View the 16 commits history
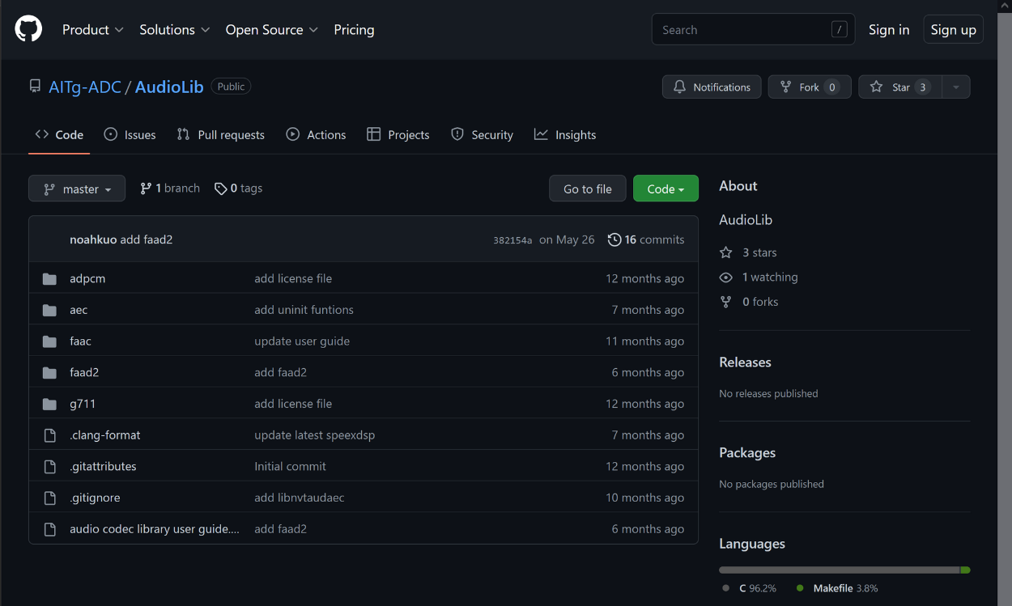The image size is (1012, 606). tap(646, 239)
